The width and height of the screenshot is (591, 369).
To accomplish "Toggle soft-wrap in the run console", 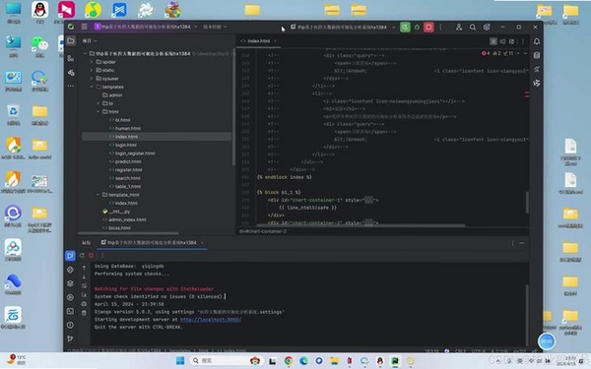I will tap(84, 285).
